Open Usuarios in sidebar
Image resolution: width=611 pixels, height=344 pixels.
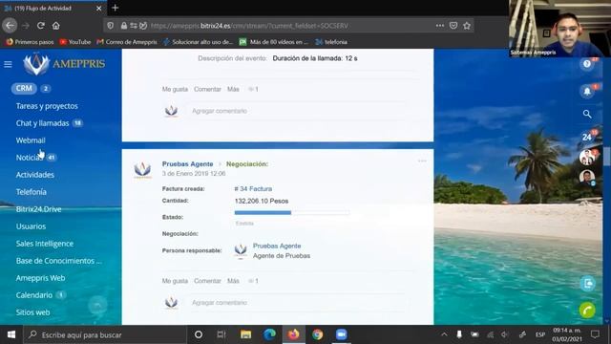pyautogui.click(x=31, y=226)
